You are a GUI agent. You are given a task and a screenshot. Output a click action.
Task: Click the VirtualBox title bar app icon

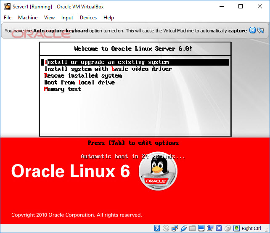pyautogui.click(x=7, y=7)
